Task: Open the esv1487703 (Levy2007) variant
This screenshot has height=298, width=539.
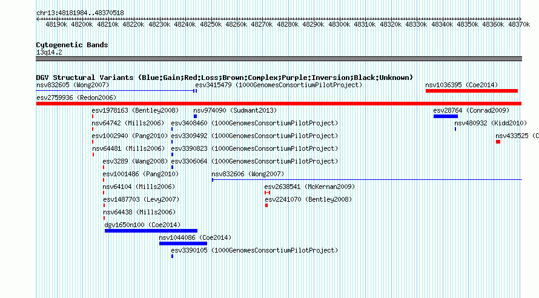Action: click(141, 199)
